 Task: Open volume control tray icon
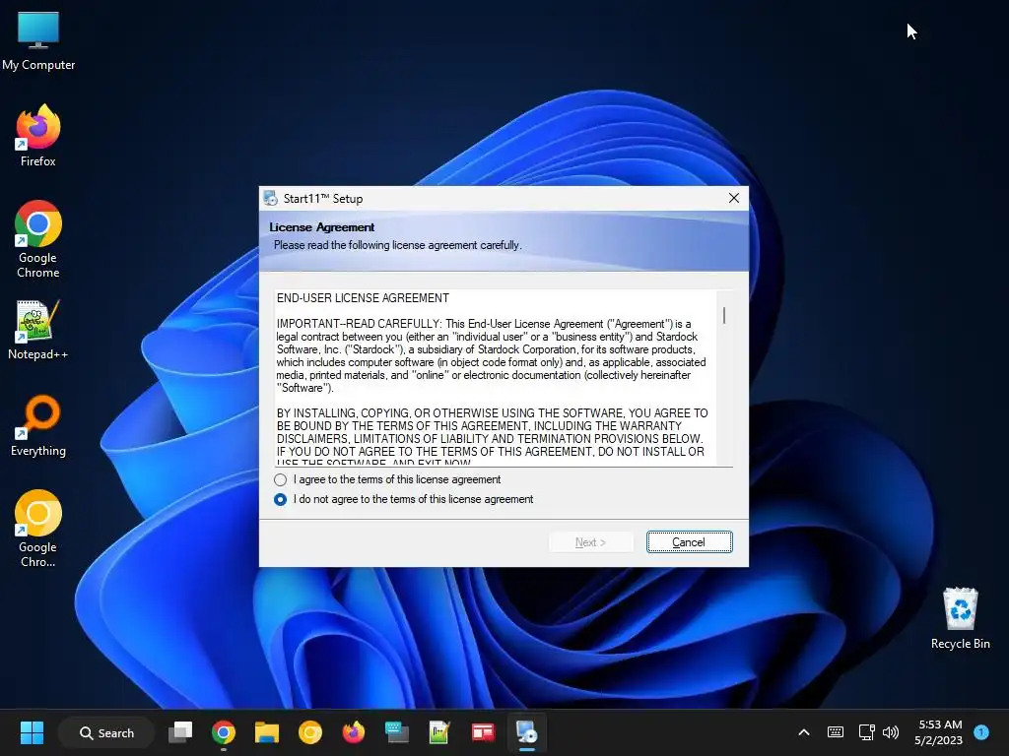pos(891,732)
